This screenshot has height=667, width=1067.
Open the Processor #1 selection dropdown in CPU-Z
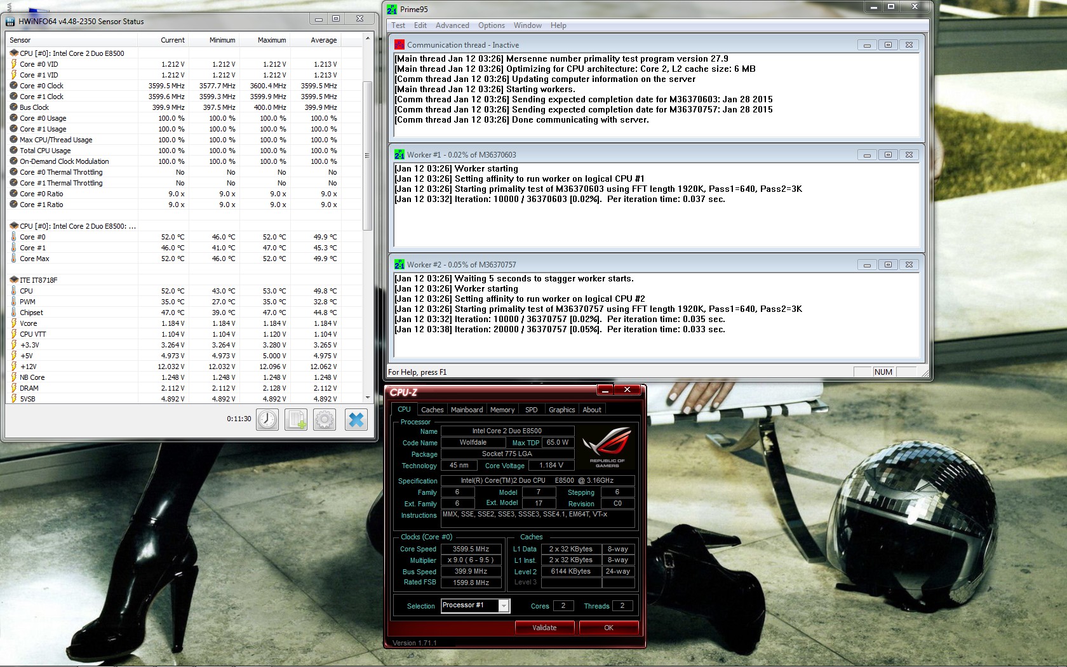[x=504, y=606]
